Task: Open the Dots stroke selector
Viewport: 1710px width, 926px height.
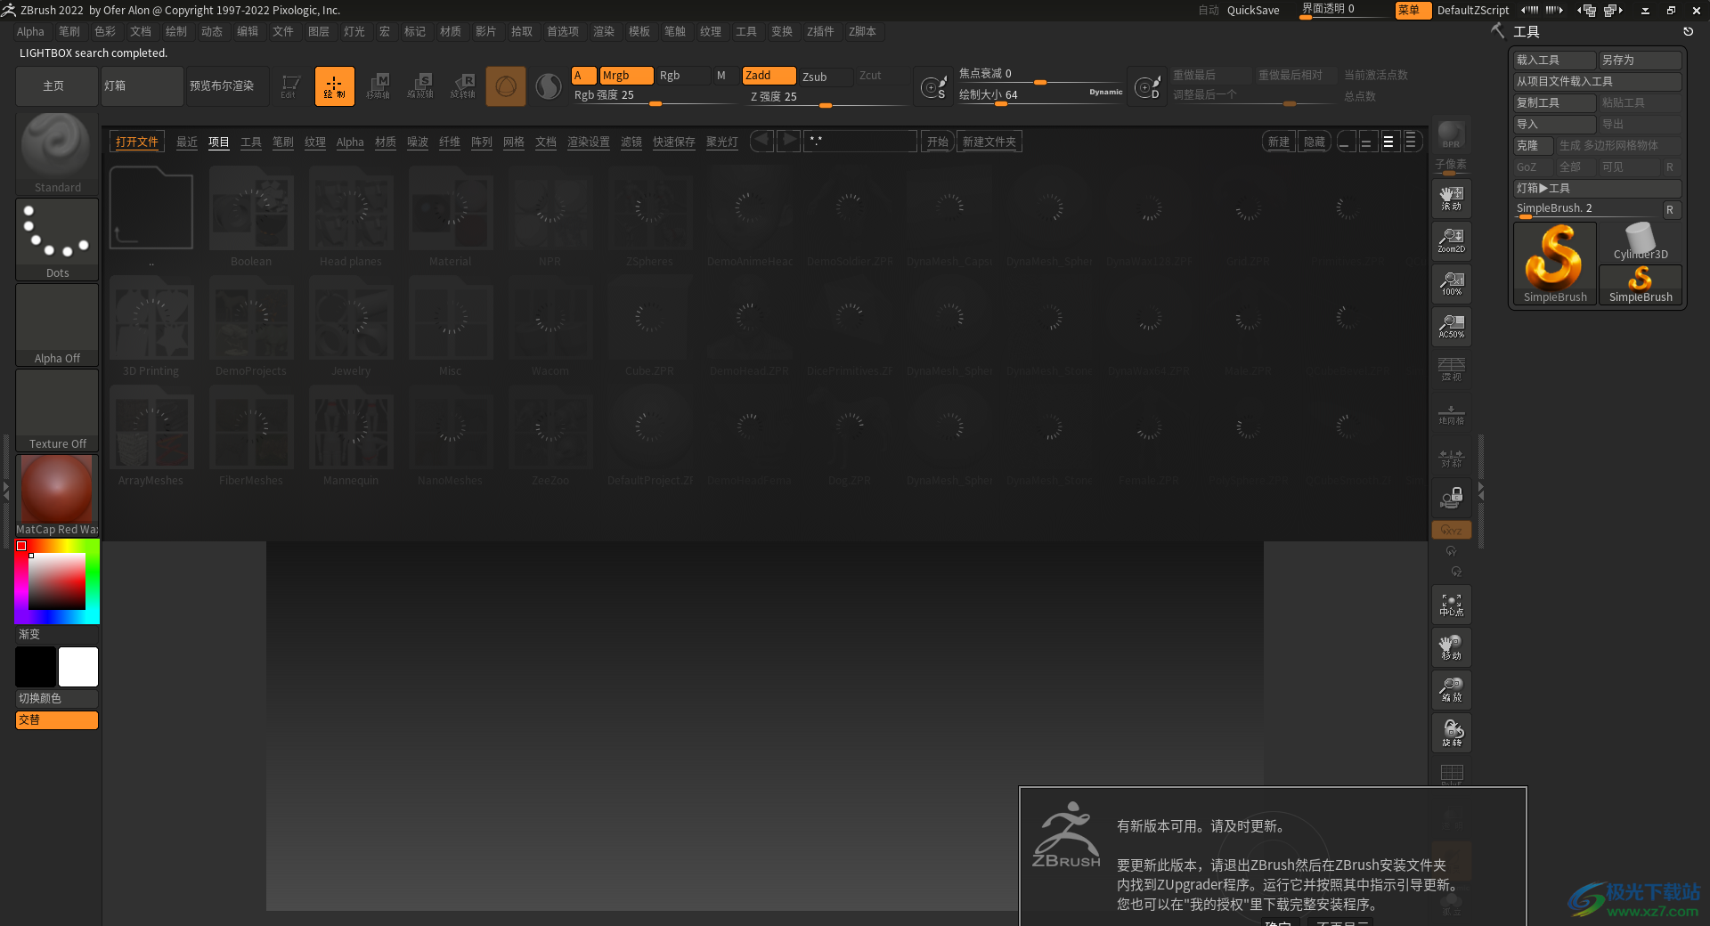Action: pos(57,239)
